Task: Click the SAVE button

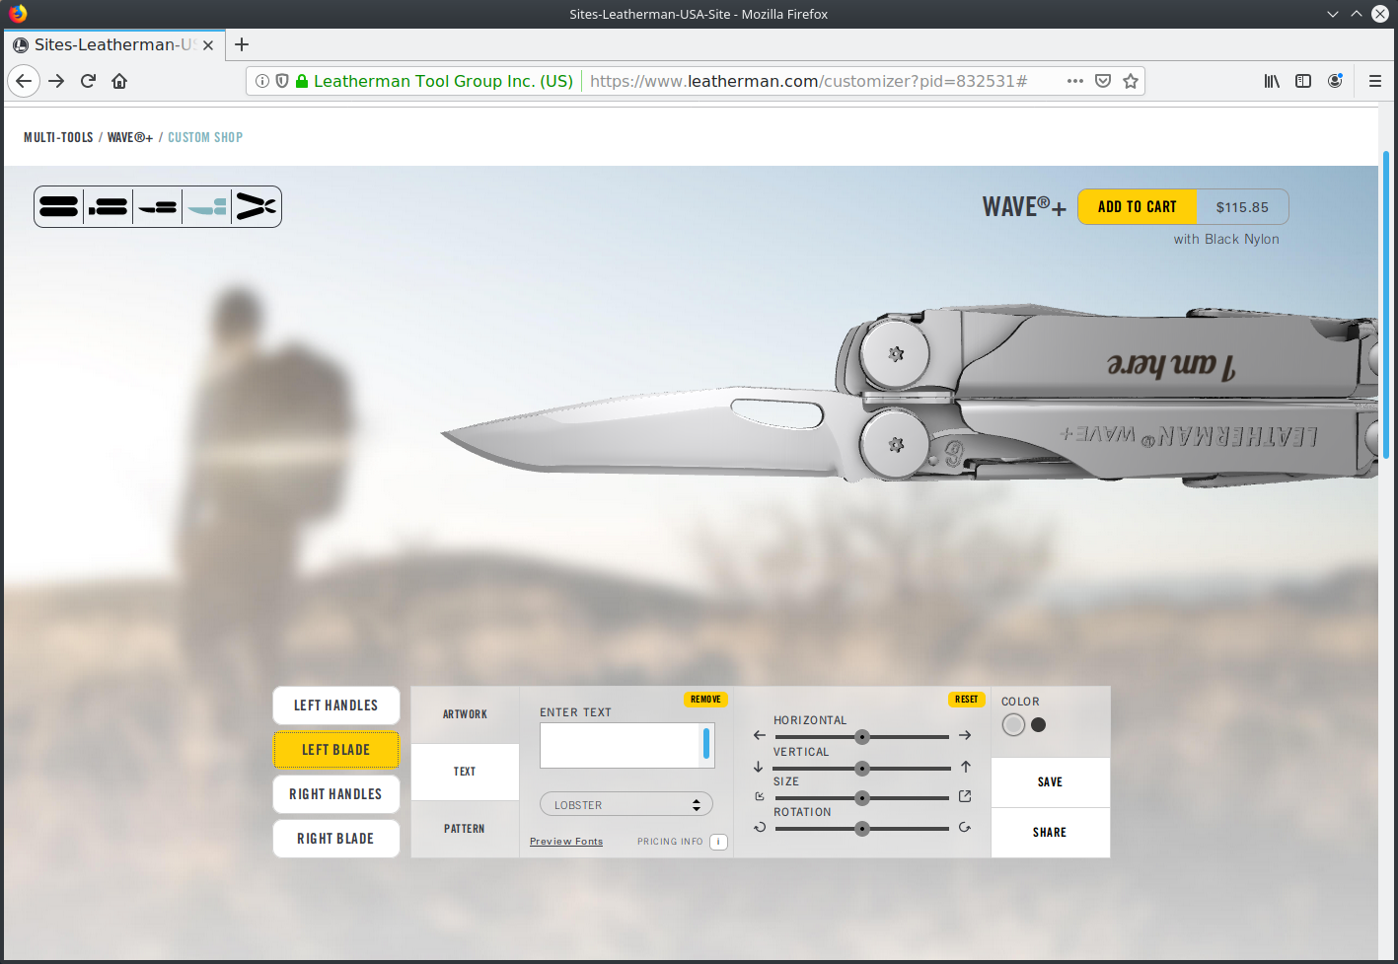Action: 1050,782
